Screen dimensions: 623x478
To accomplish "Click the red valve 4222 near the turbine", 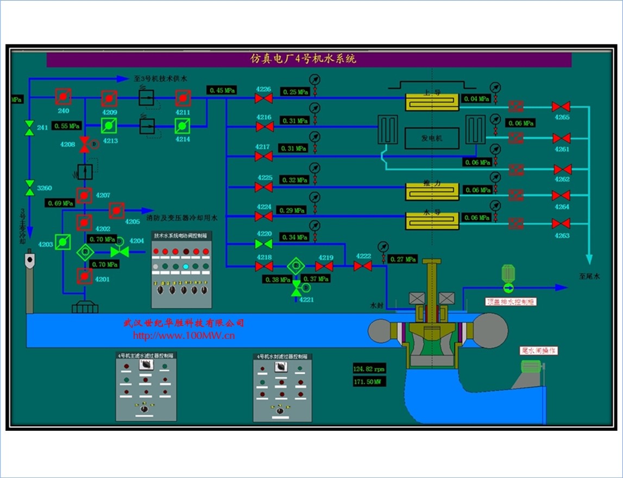I will [x=363, y=266].
